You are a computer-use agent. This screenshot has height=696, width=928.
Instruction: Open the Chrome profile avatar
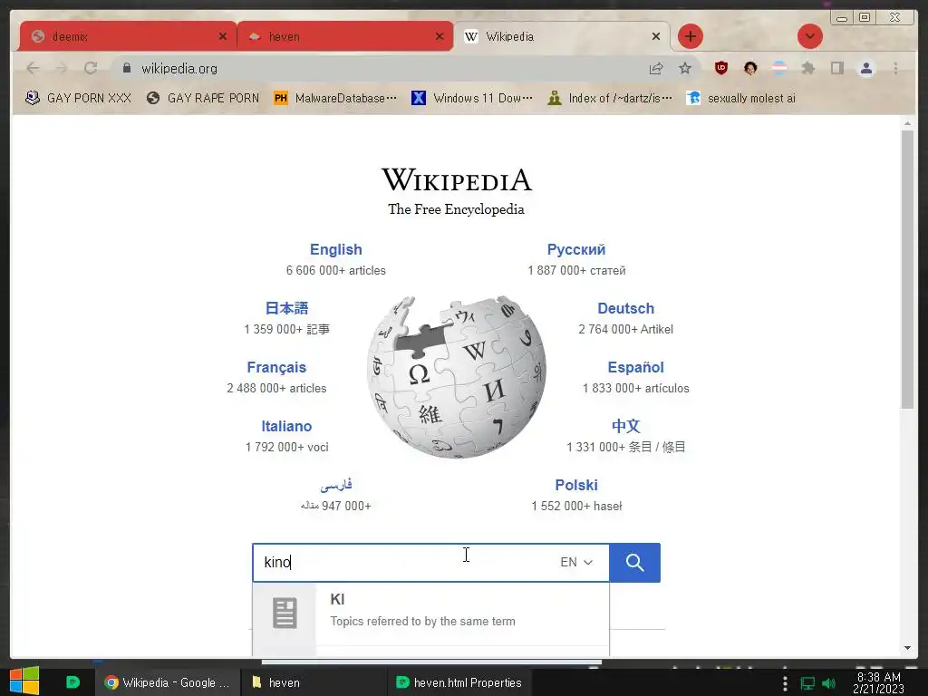[865, 68]
